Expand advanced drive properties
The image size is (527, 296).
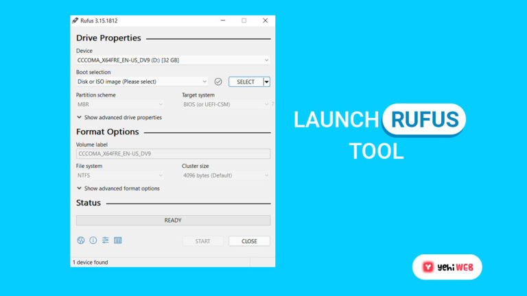click(x=119, y=117)
